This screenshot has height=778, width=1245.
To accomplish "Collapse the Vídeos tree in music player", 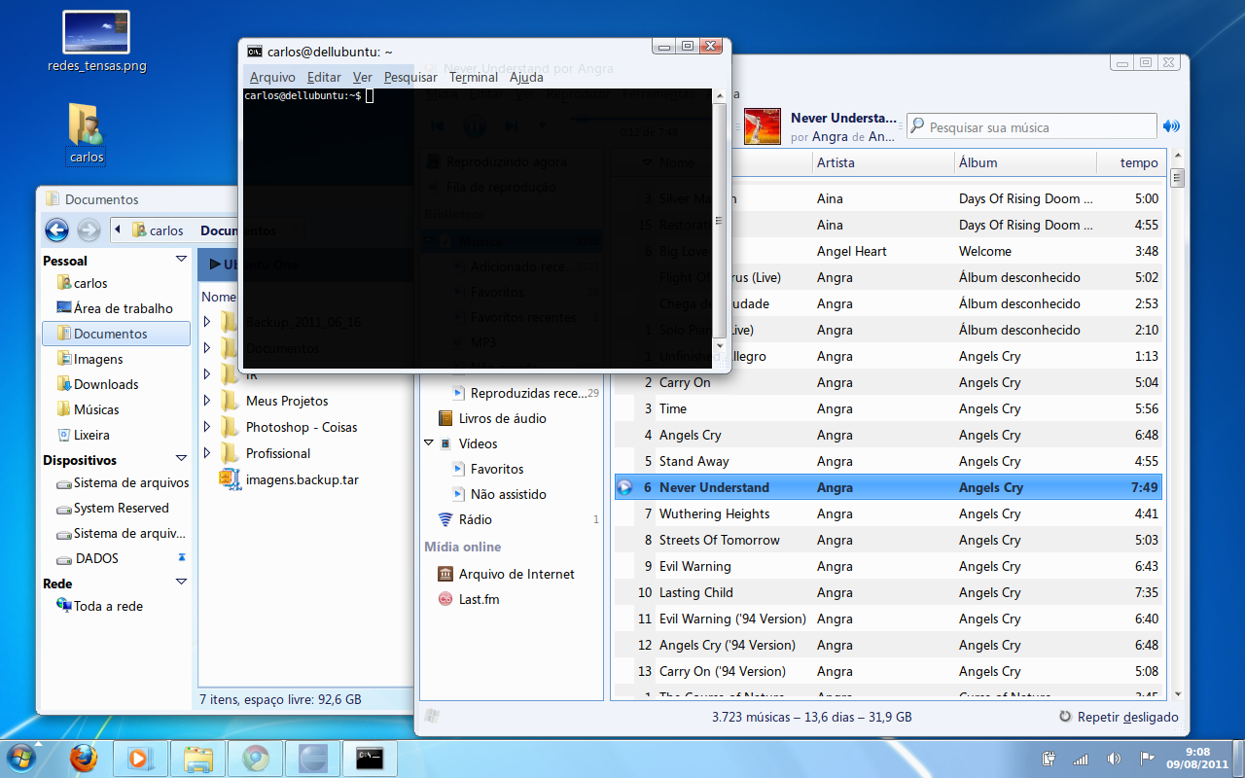I will [429, 443].
